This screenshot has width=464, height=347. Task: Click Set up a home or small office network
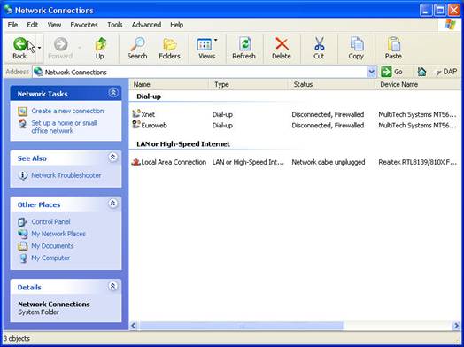[65, 127]
